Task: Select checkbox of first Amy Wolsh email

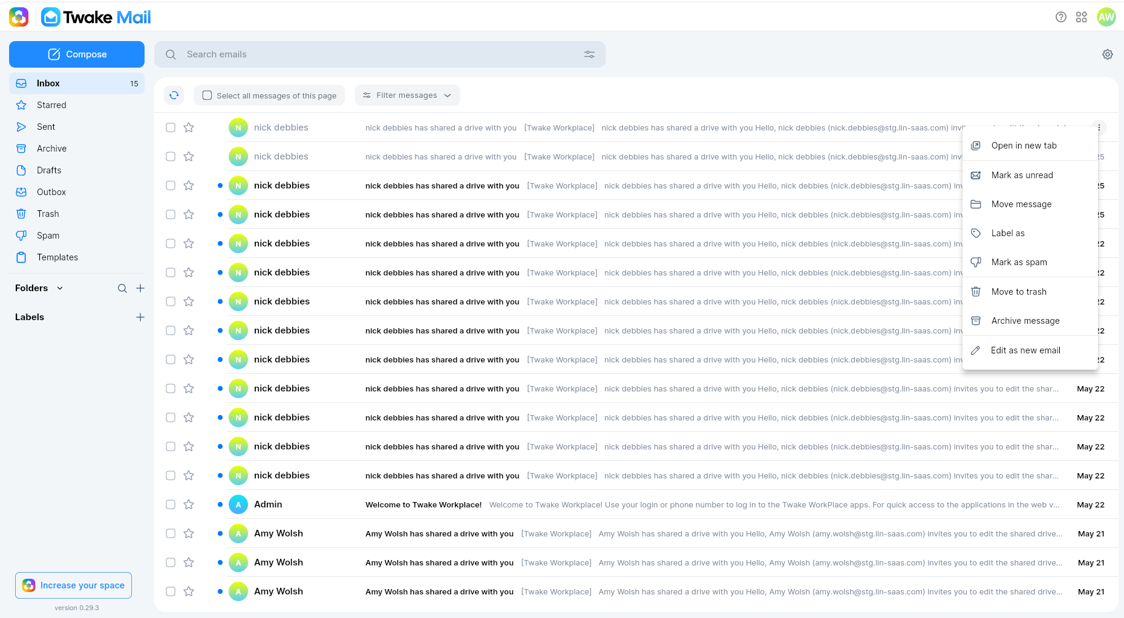Action: tap(171, 533)
